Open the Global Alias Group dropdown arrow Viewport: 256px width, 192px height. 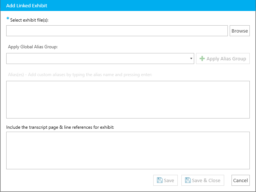tap(191, 59)
